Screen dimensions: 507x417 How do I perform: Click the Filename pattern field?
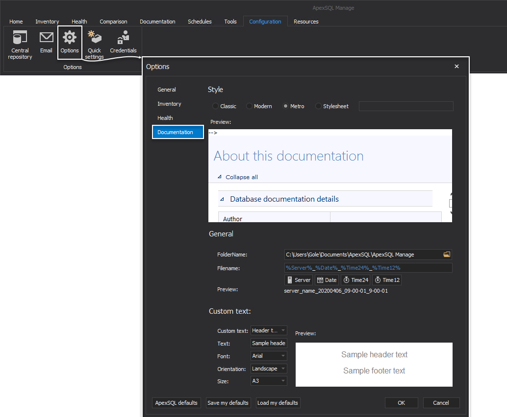(x=368, y=268)
